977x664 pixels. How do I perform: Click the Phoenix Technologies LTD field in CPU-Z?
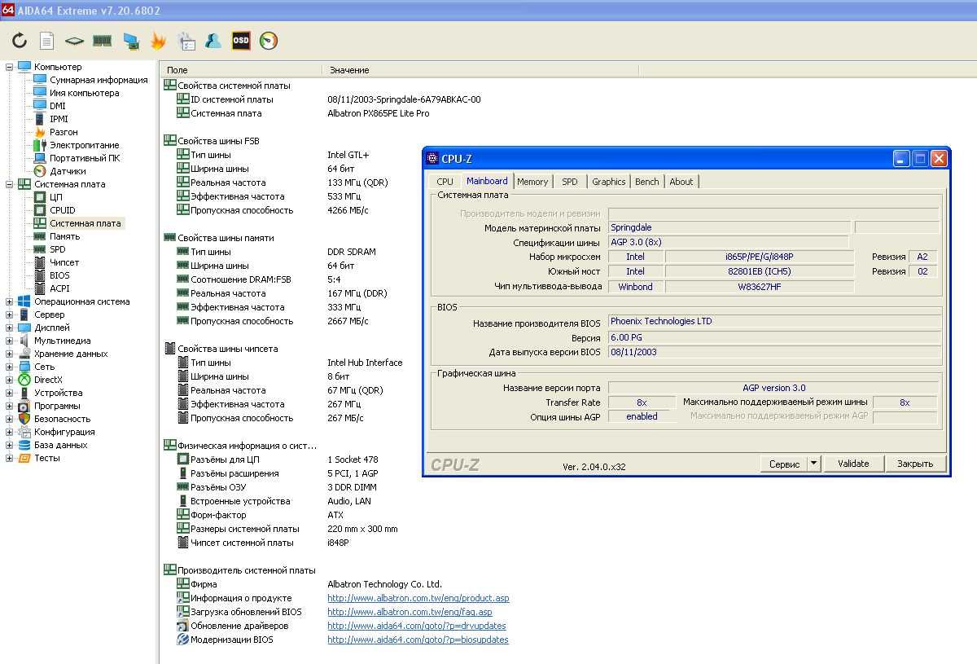tap(774, 322)
